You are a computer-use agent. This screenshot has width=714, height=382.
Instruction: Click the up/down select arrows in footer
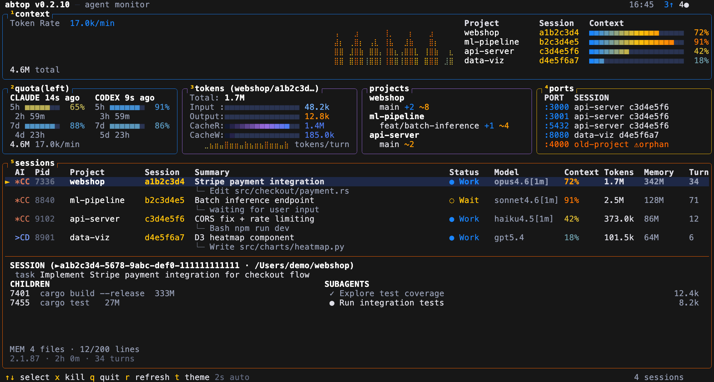[x=10, y=377]
